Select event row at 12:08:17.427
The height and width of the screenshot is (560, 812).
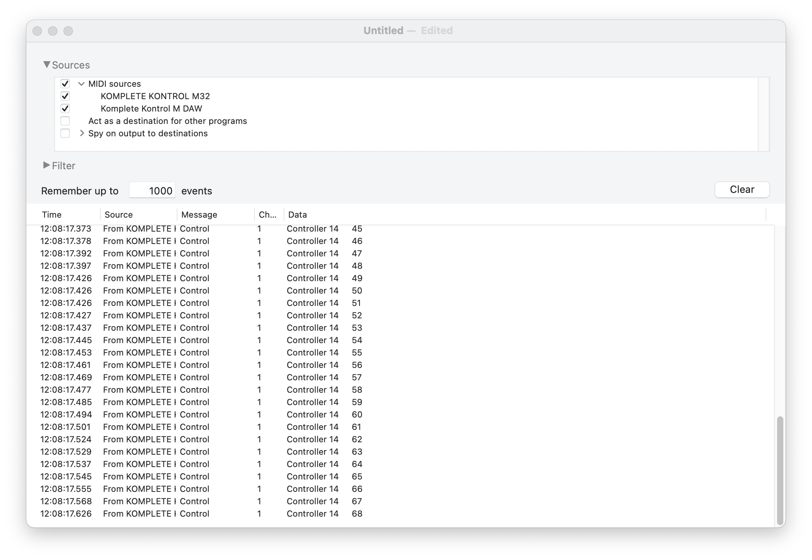400,315
